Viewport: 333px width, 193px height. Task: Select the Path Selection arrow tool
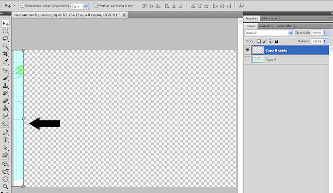tap(5, 148)
